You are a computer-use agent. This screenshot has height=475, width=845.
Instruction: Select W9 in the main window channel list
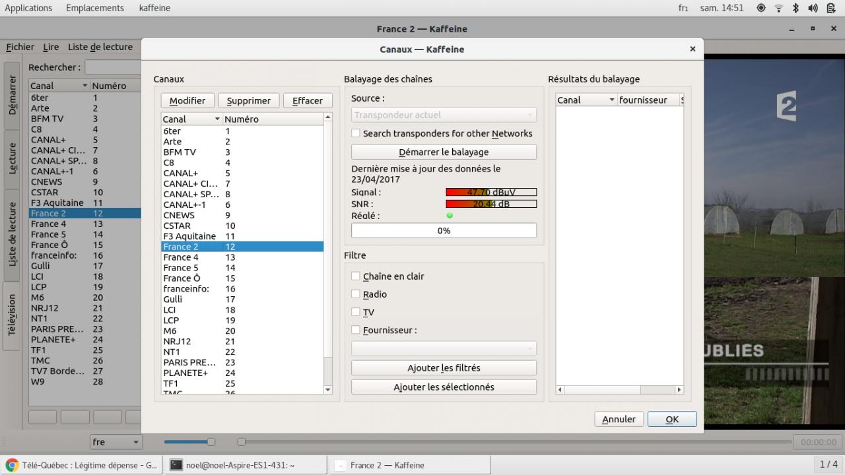point(84,382)
